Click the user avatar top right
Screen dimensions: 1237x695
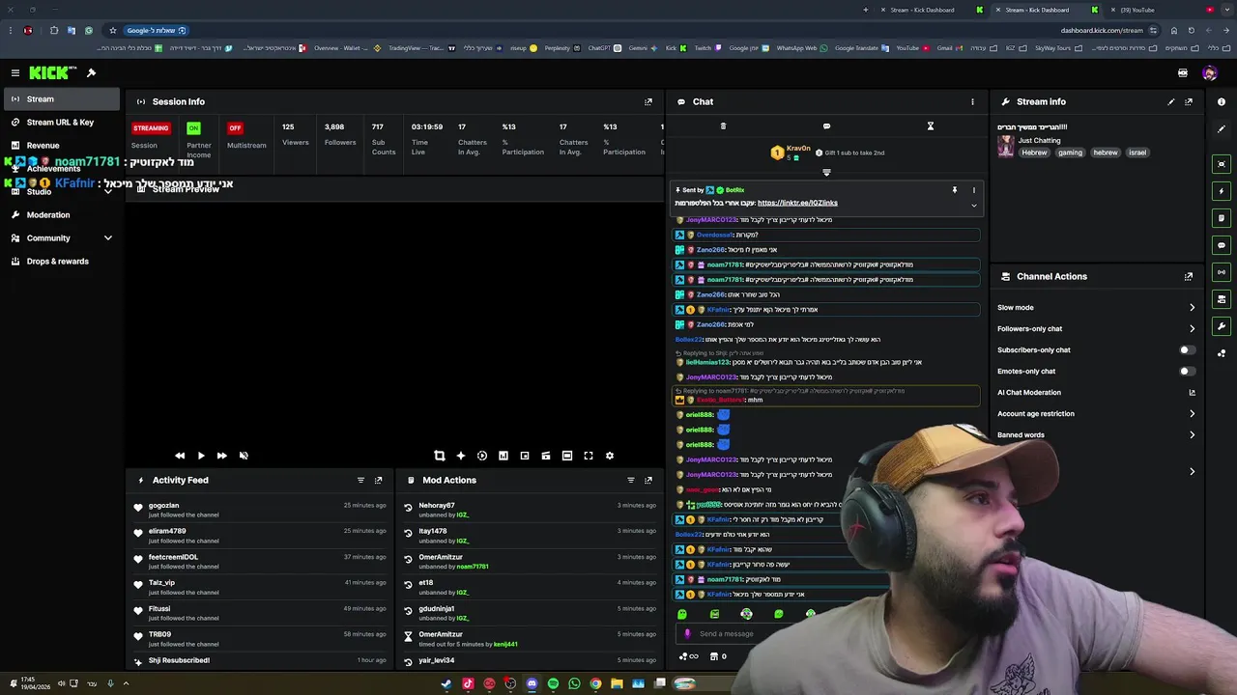(x=1210, y=73)
